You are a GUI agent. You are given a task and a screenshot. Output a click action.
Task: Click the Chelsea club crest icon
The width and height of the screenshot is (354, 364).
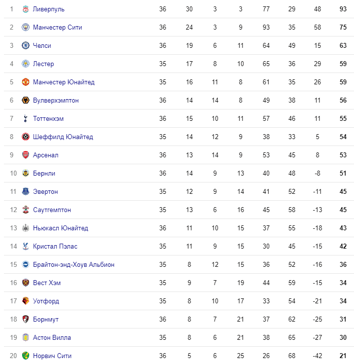[26, 45]
